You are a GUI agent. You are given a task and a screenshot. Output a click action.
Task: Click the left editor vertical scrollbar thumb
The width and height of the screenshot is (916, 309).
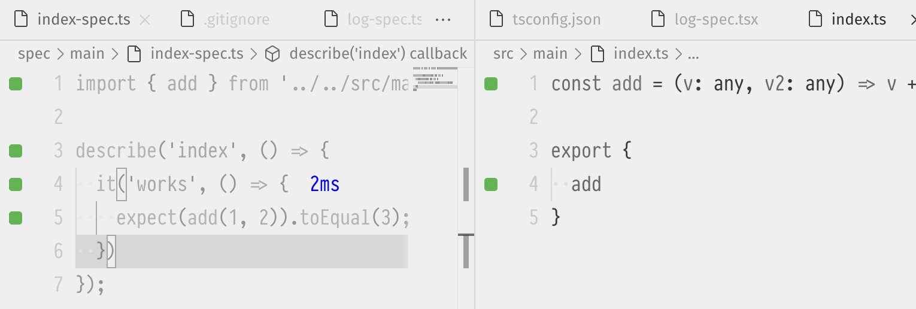tap(466, 184)
